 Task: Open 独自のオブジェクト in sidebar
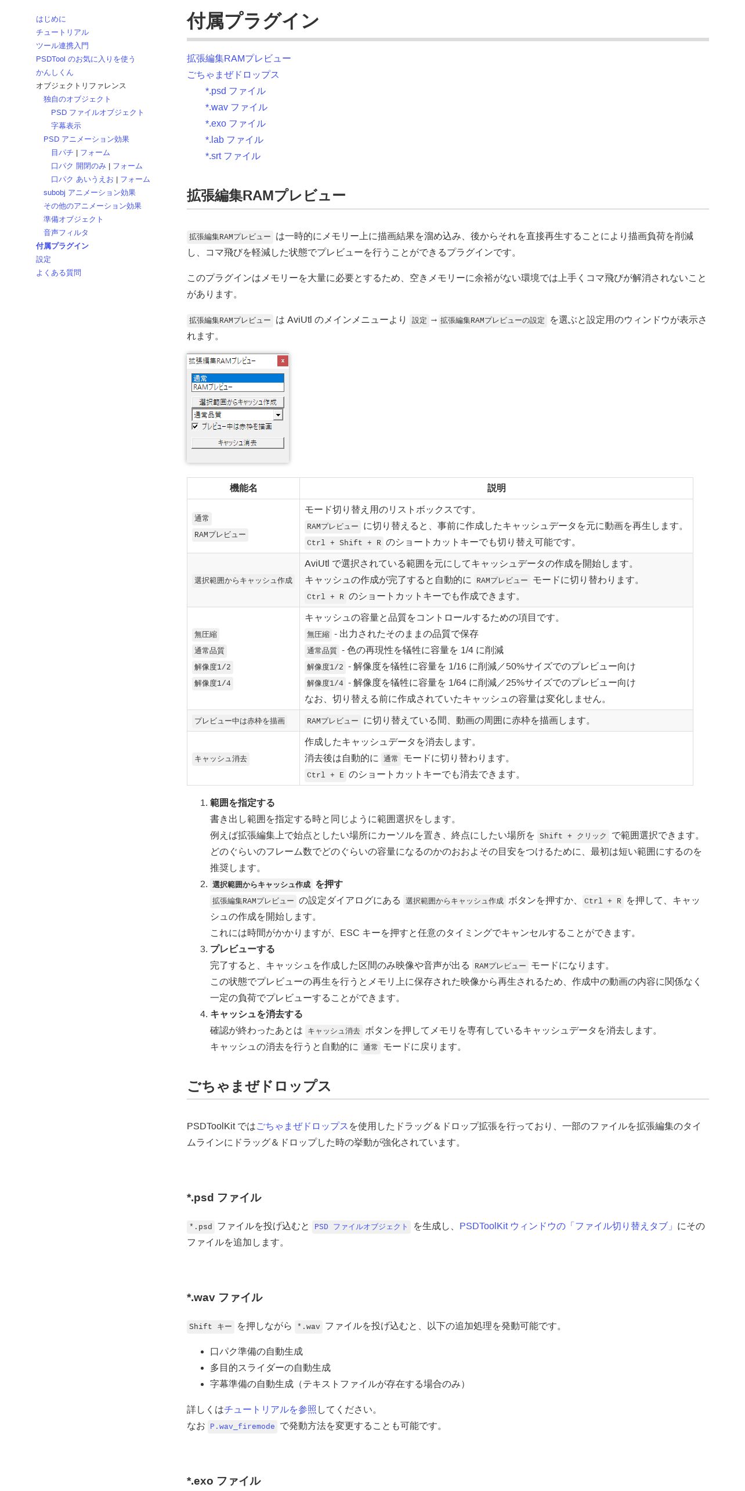click(77, 99)
